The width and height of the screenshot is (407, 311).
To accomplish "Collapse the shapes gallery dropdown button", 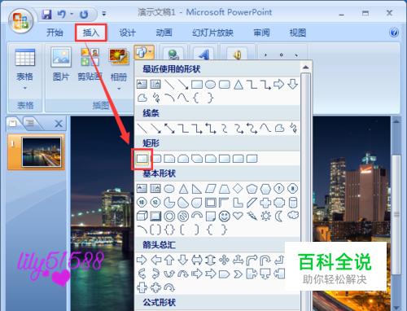I will (144, 52).
